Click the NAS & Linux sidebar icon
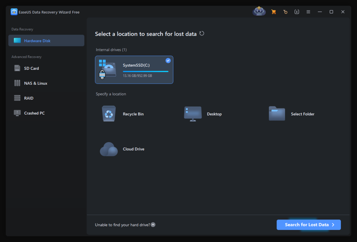 coord(17,83)
